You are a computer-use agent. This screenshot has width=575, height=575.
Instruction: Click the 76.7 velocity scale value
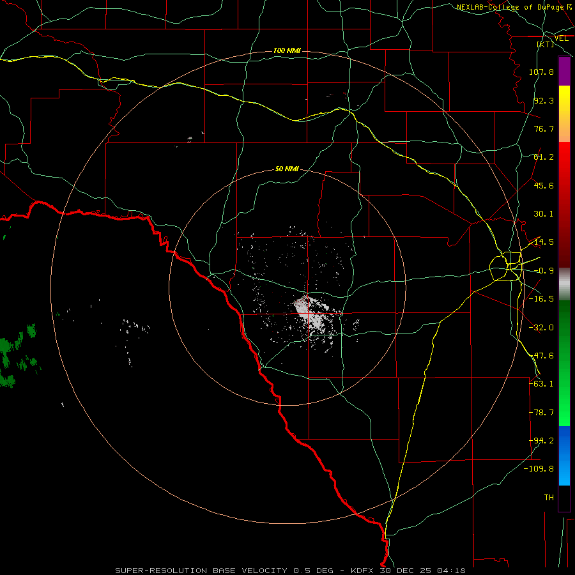coord(544,128)
